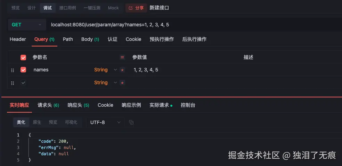Click the required asterisk for names parameter

[122, 70]
